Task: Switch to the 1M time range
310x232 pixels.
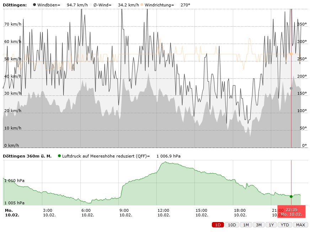Action: [245, 225]
